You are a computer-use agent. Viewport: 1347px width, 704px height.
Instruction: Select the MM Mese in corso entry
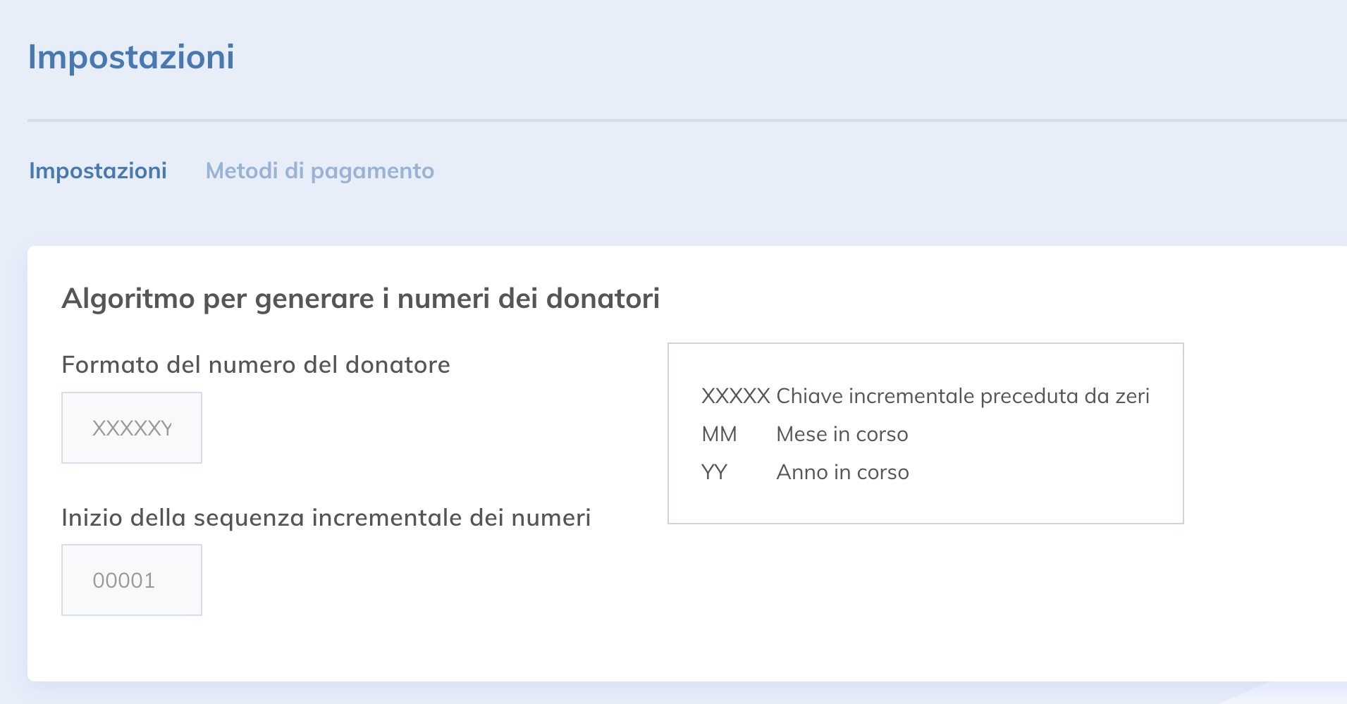(719, 434)
